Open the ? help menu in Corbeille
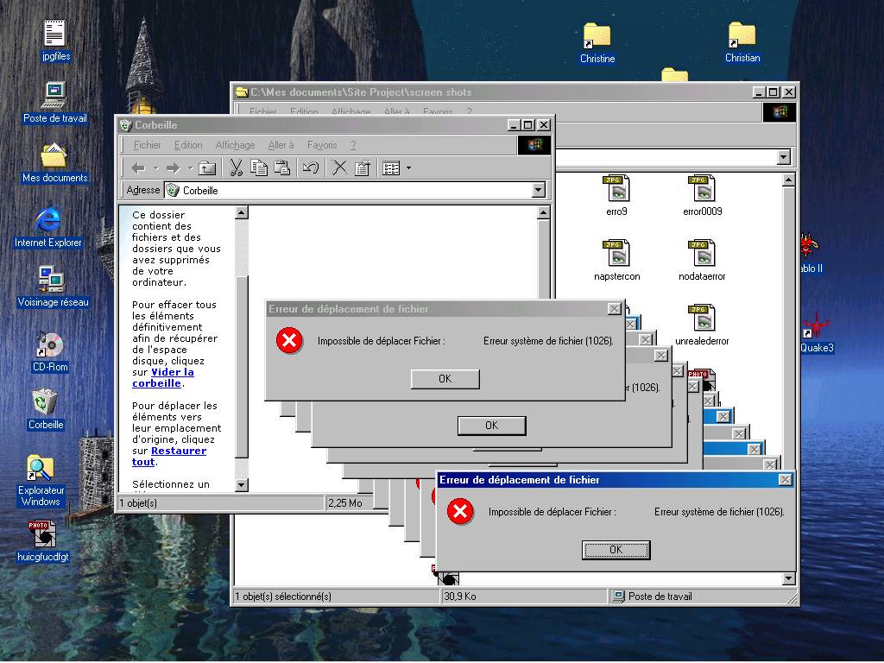The image size is (884, 663). [353, 145]
